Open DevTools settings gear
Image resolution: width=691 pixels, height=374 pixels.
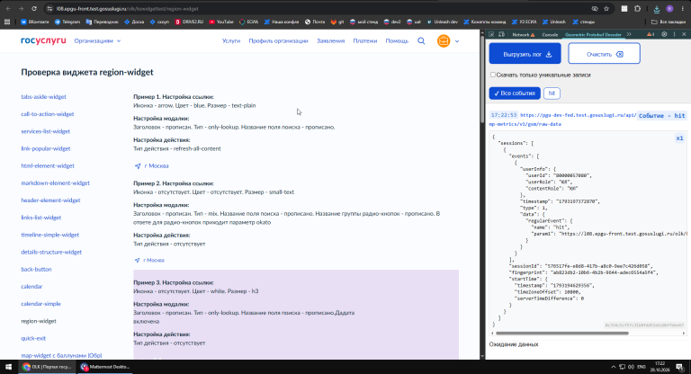tap(664, 34)
